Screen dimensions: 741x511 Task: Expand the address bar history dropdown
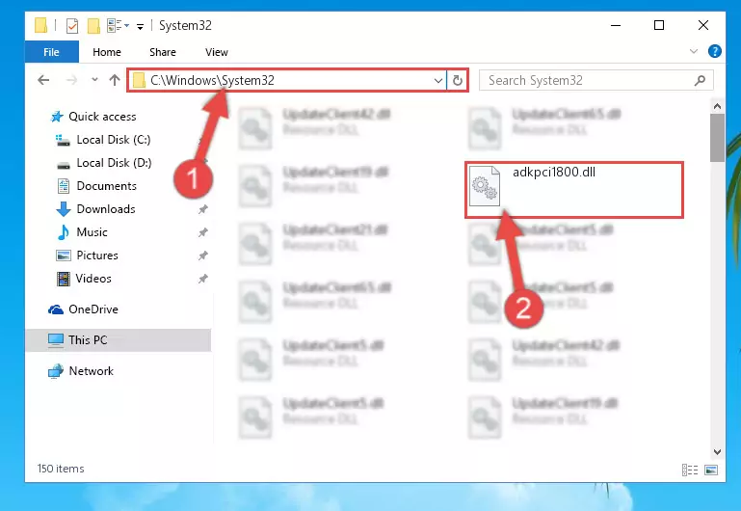[438, 81]
